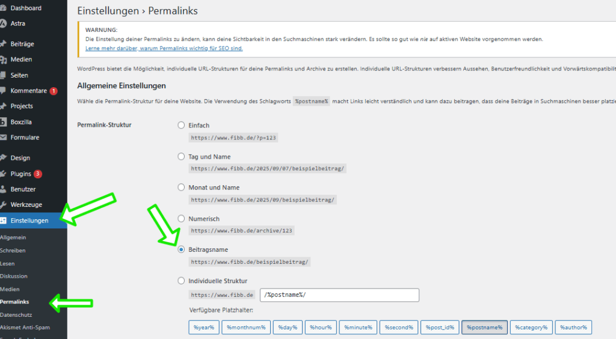Select the Numerisch radio button

[x=181, y=219]
